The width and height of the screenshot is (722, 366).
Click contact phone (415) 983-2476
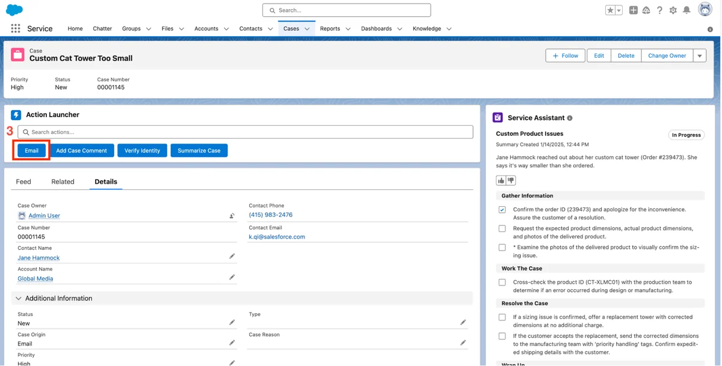pos(271,215)
